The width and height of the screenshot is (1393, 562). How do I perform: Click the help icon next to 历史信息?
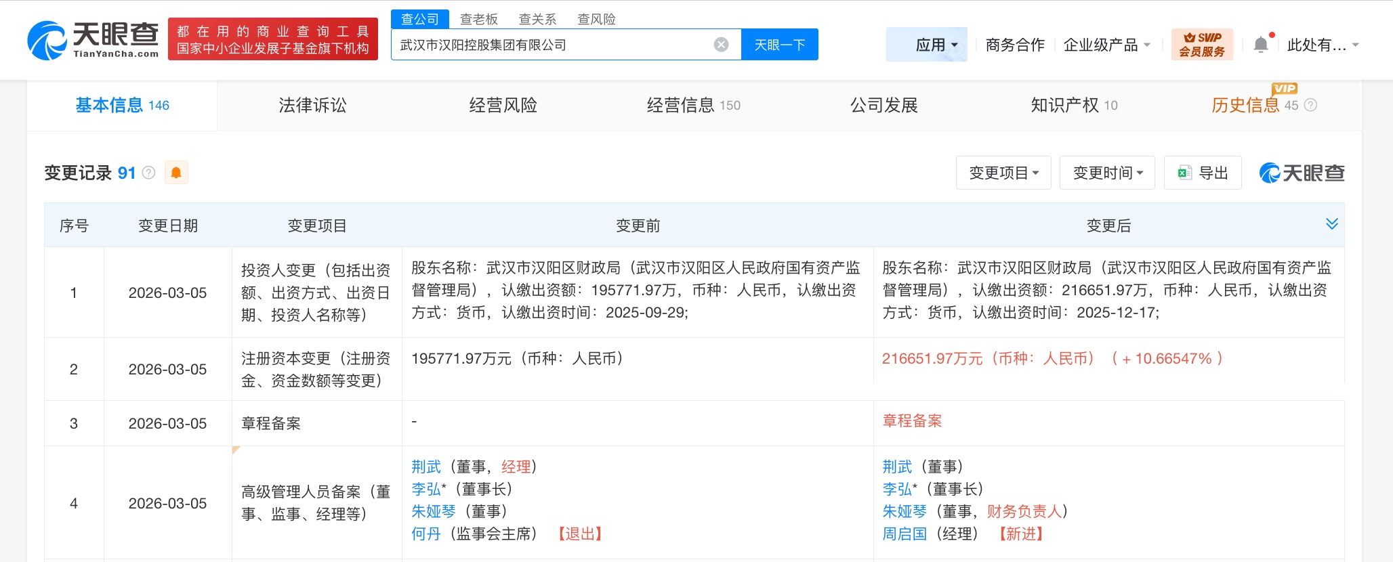point(1311,105)
